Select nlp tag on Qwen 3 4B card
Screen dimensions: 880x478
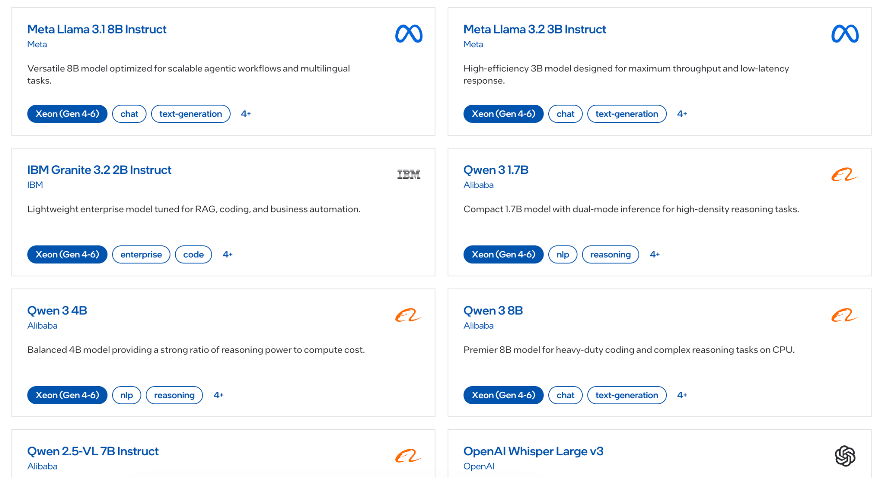pos(127,395)
